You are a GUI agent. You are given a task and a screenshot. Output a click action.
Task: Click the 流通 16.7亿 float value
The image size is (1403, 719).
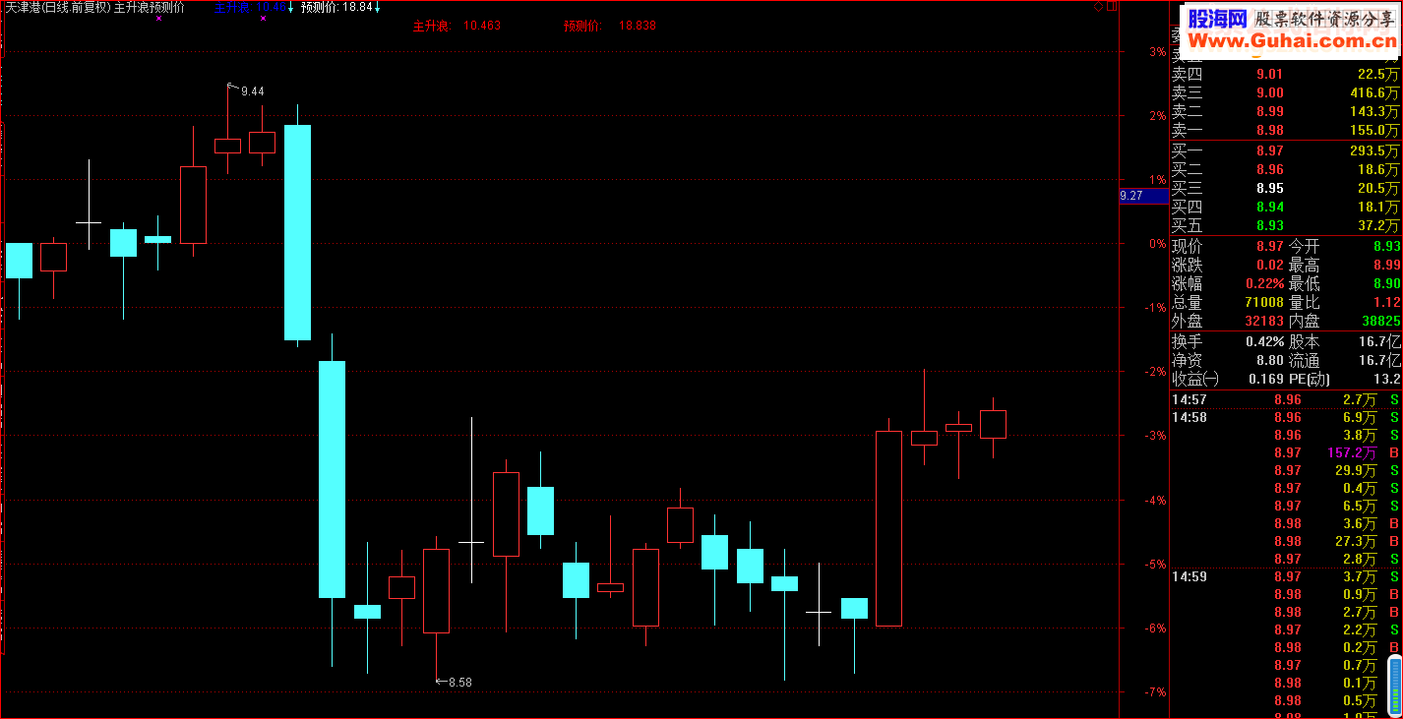tap(1381, 360)
